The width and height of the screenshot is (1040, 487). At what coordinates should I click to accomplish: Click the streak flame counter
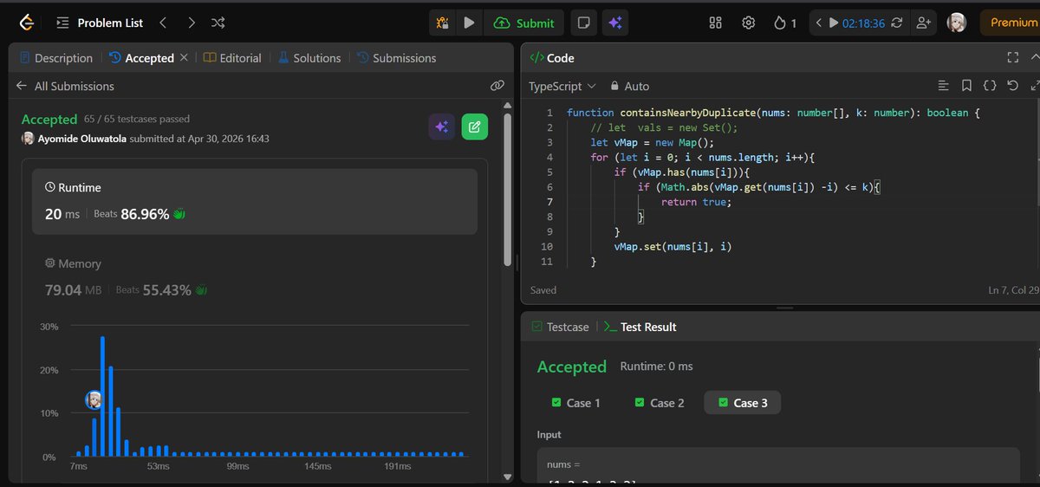(x=784, y=23)
